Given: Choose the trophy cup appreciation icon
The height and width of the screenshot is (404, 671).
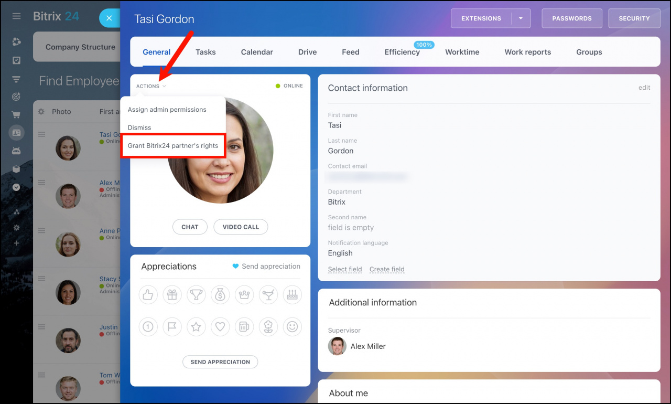Looking at the screenshot, I should [196, 295].
